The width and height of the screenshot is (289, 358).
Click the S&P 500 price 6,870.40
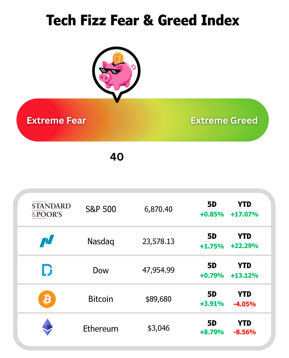[159, 209]
